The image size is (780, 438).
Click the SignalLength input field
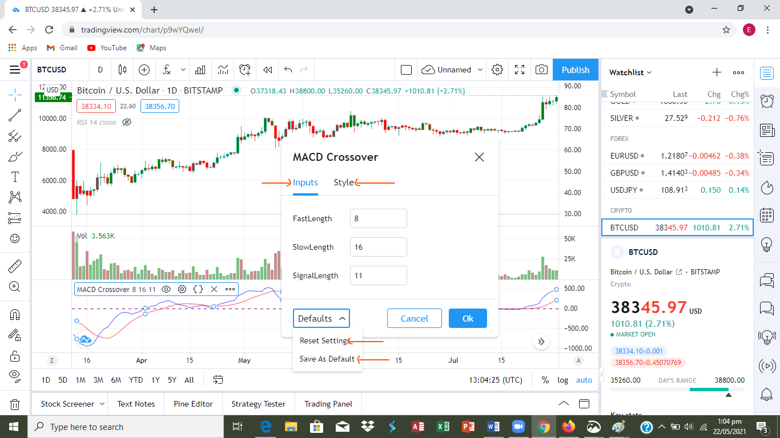coord(379,275)
